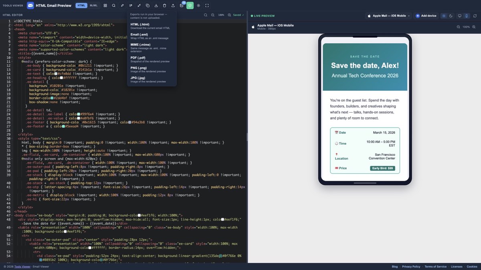This screenshot has width=481, height=270.
Task: Select mobile phone preview view
Action: (466, 16)
